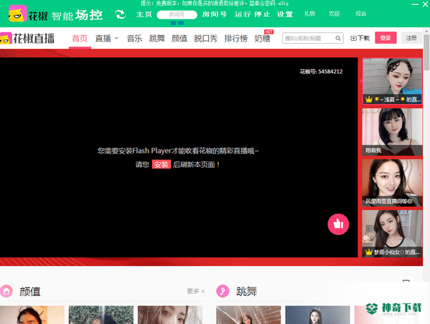Open first thumbnail in 颜值 section
430x324 pixels.
32,315
